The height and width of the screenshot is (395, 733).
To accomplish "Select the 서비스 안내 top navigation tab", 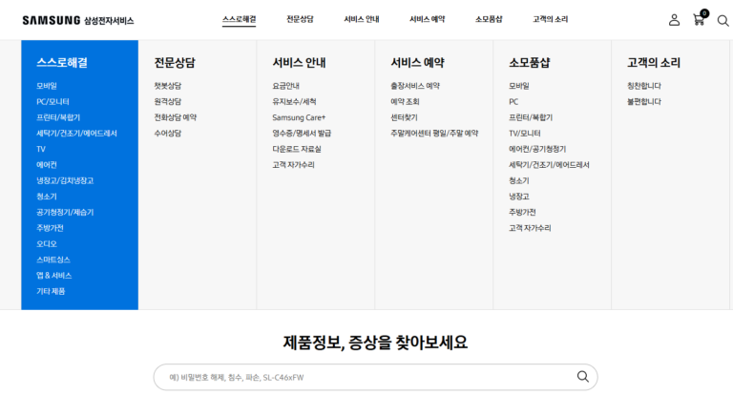I will pyautogui.click(x=362, y=19).
